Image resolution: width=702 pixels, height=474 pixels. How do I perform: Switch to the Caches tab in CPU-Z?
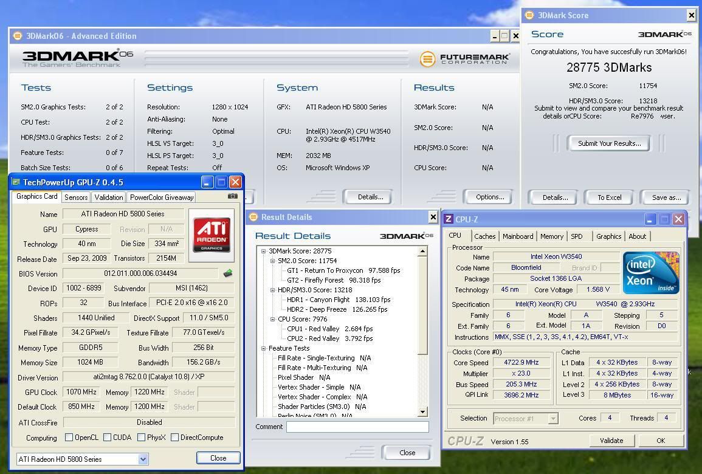click(x=485, y=236)
